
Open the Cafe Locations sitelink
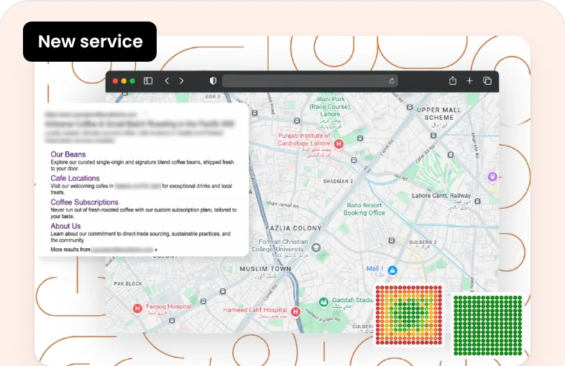click(x=75, y=178)
